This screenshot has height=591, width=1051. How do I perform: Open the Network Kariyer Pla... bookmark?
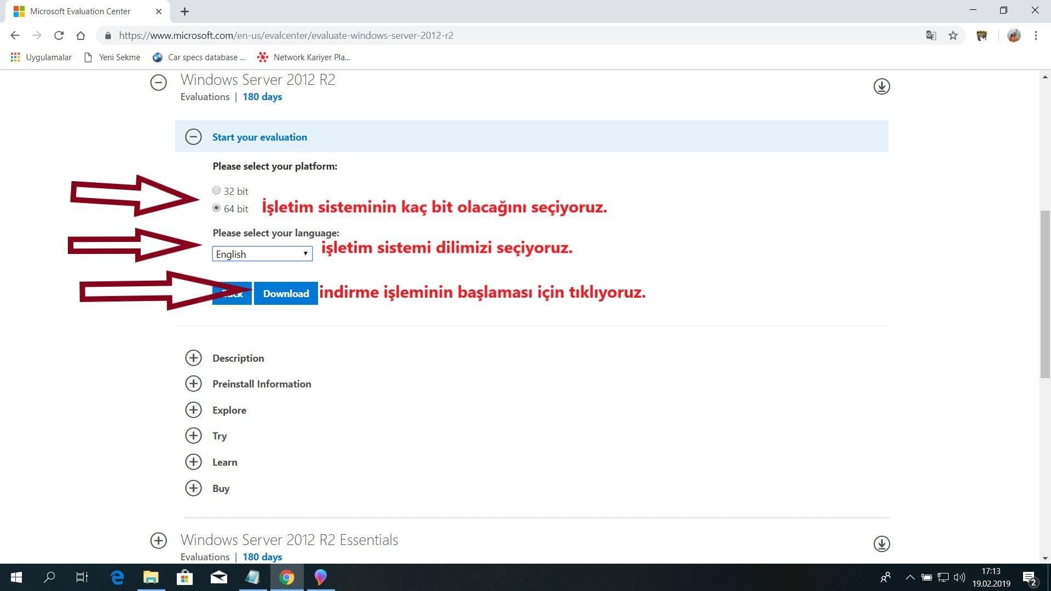click(x=304, y=57)
